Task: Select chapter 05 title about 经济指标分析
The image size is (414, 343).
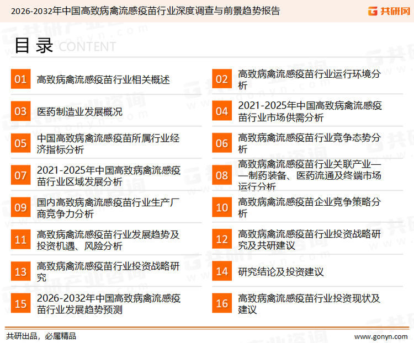Action: (108, 143)
